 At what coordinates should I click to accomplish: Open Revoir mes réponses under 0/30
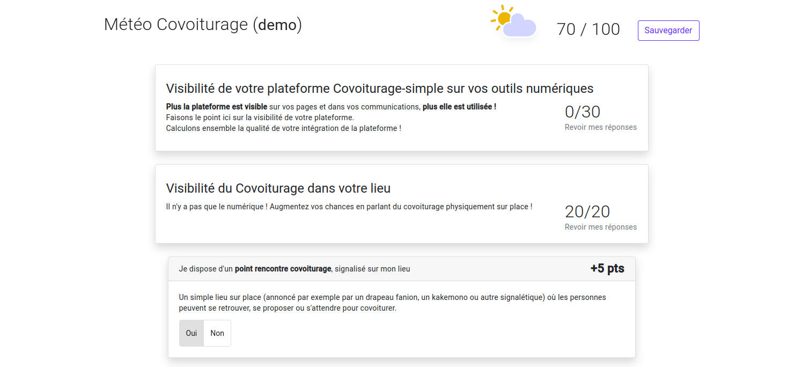600,127
